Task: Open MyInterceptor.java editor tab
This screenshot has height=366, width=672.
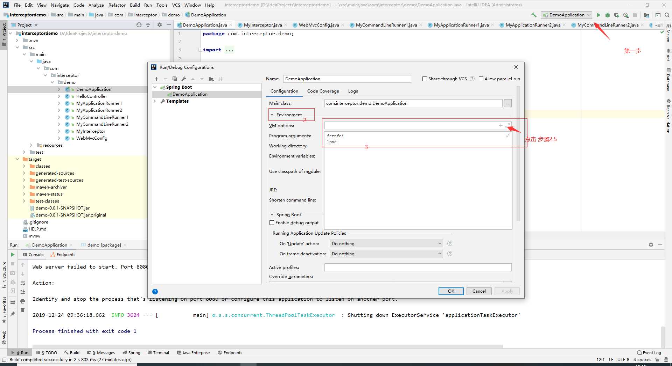Action: (x=262, y=25)
